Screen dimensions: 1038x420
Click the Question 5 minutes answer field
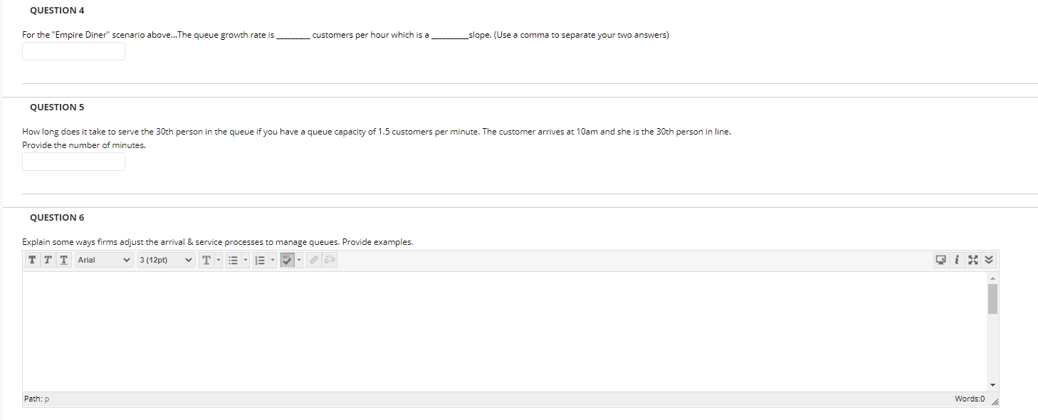[x=73, y=162]
